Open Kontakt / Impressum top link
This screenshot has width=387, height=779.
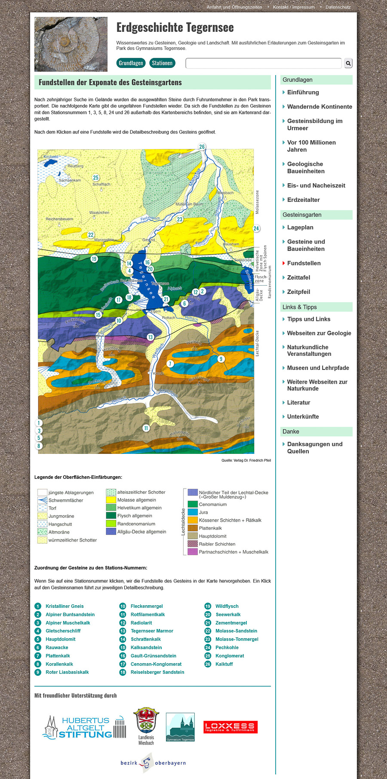tap(294, 7)
